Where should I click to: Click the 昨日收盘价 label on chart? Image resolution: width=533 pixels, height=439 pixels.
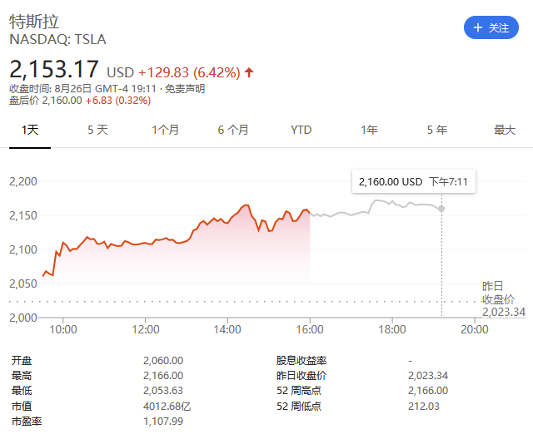tap(498, 293)
